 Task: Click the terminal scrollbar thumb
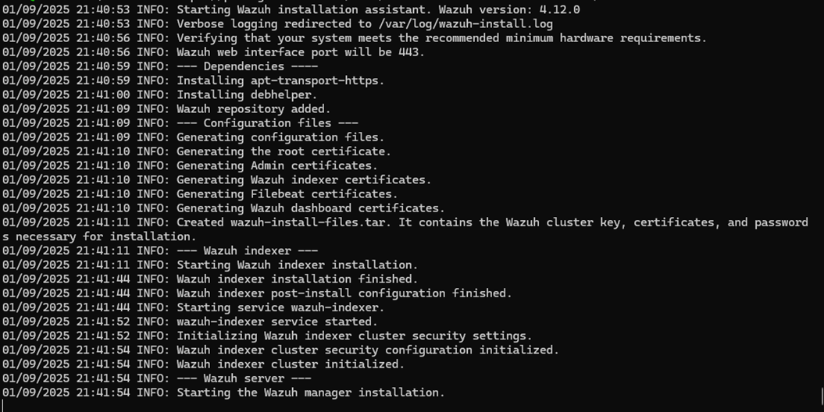pyautogui.click(x=821, y=396)
